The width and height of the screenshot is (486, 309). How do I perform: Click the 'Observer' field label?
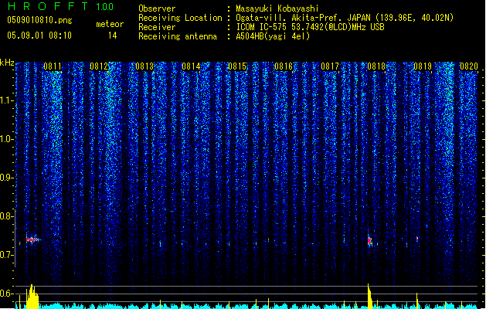click(157, 8)
